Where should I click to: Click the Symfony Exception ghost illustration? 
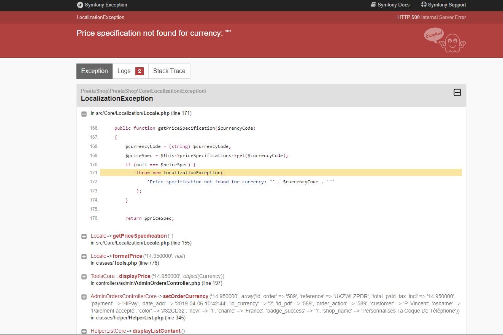coord(445,40)
